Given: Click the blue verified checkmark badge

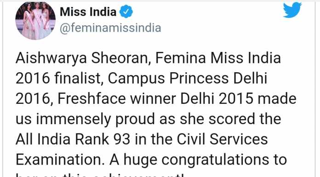Looking at the screenshot, I should [x=126, y=11].
